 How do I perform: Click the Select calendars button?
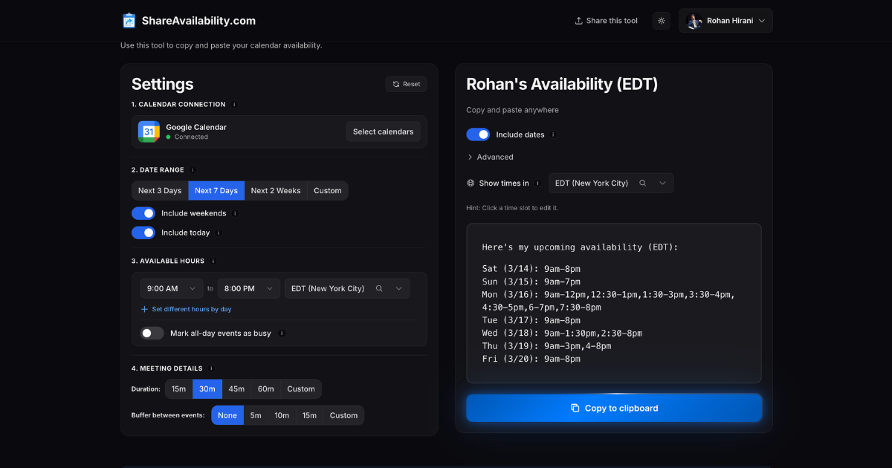coord(384,131)
